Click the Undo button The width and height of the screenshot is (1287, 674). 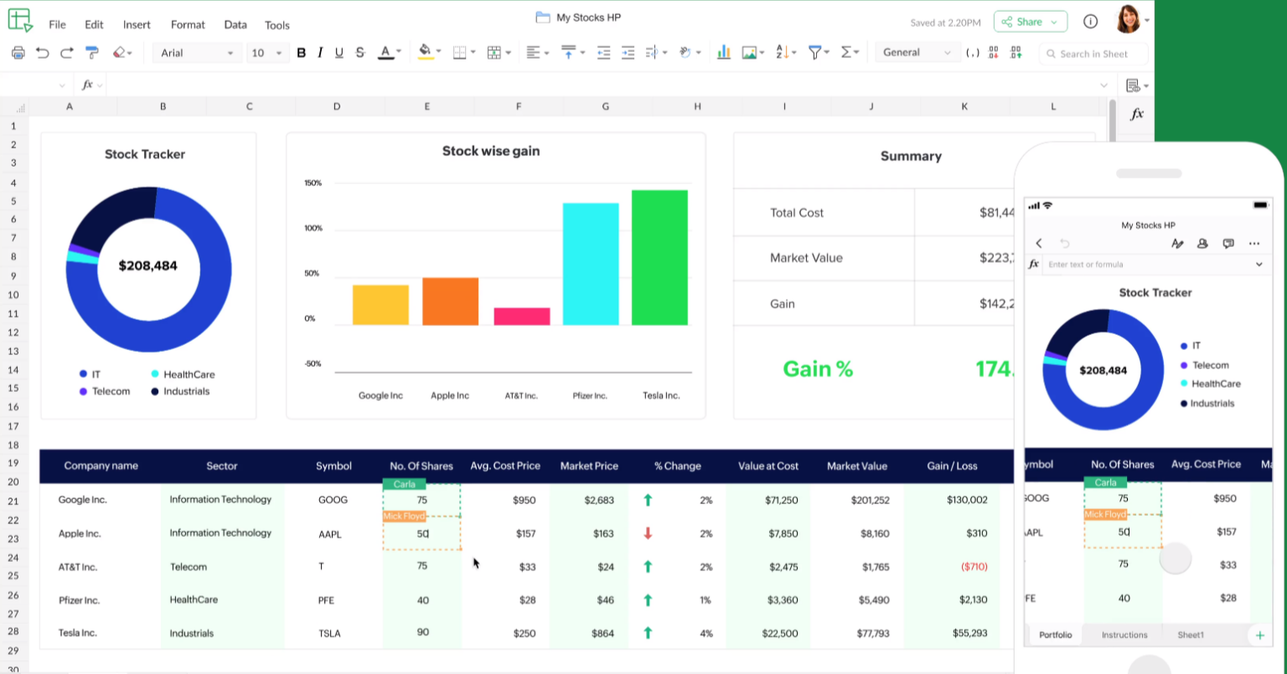click(41, 53)
